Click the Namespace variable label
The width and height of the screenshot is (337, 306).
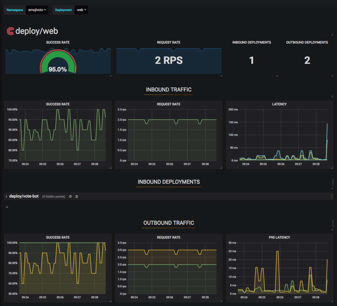[15, 10]
